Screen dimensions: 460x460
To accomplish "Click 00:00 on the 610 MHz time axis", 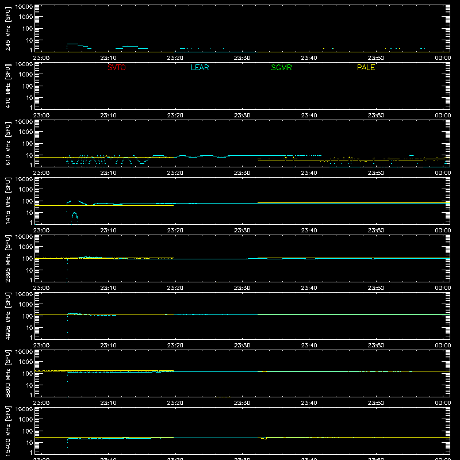I will (443, 173).
